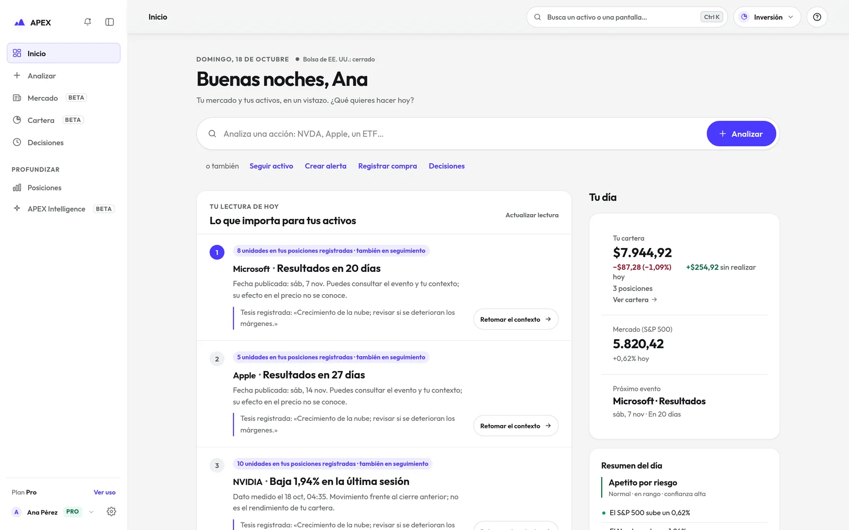
Task: Click the APEX Intelligence sparkle icon
Action: tap(17, 208)
